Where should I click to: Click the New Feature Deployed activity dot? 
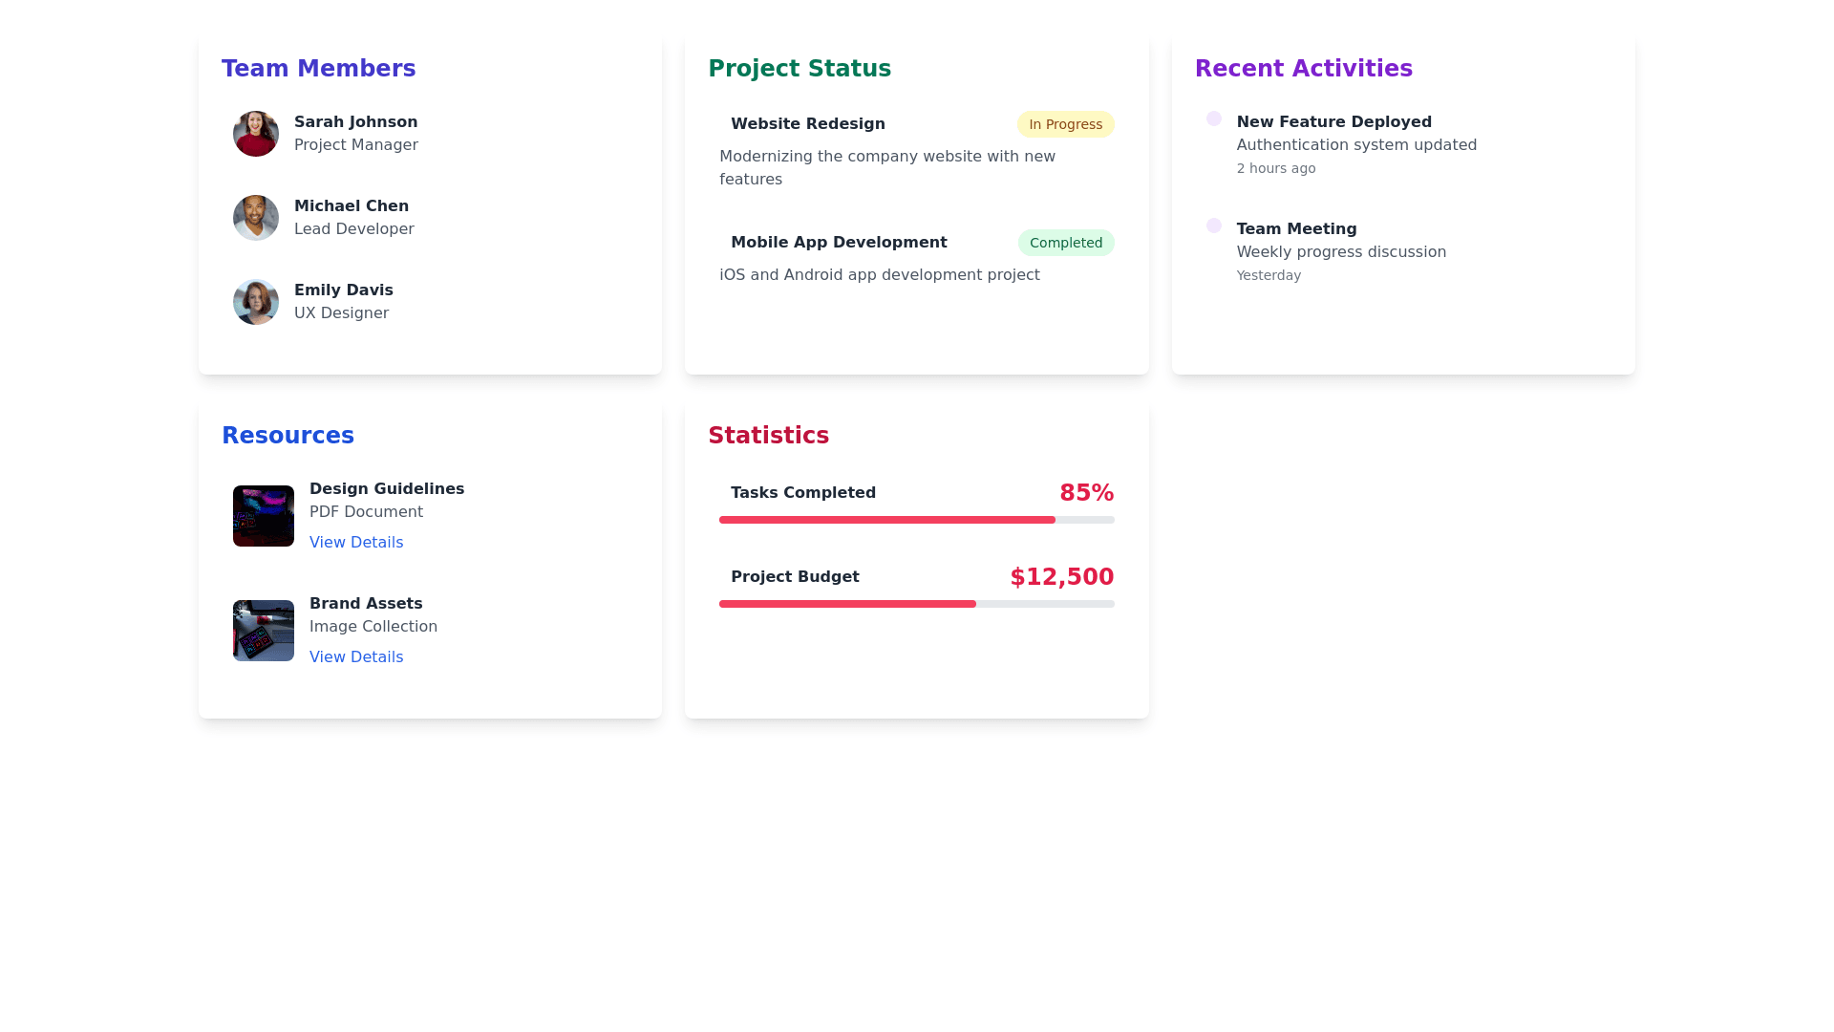coord(1214,118)
